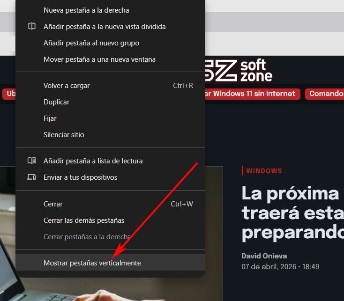Select "Nueva pestaña a la derecha" menu entry
Screen dimensions: 344x301
(x=110, y=10)
